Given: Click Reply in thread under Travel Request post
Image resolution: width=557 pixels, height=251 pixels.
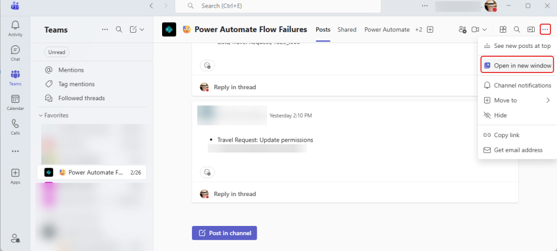Looking at the screenshot, I should pos(234,194).
